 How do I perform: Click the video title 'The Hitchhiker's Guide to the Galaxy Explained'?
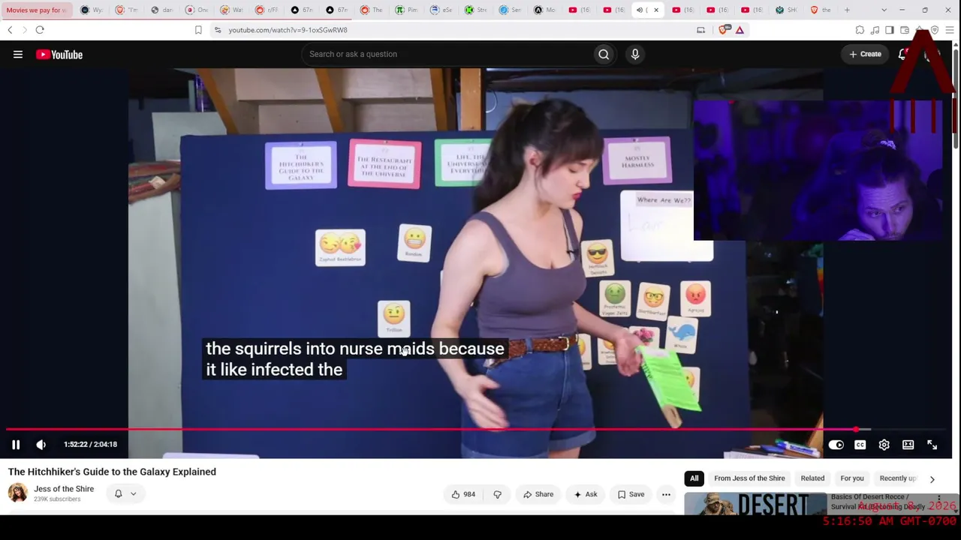pos(112,472)
